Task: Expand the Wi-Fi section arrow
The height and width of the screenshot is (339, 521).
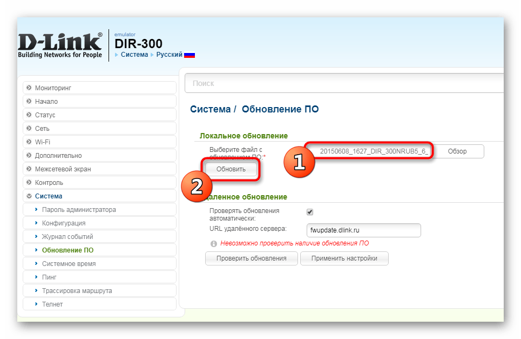Action: 29,142
